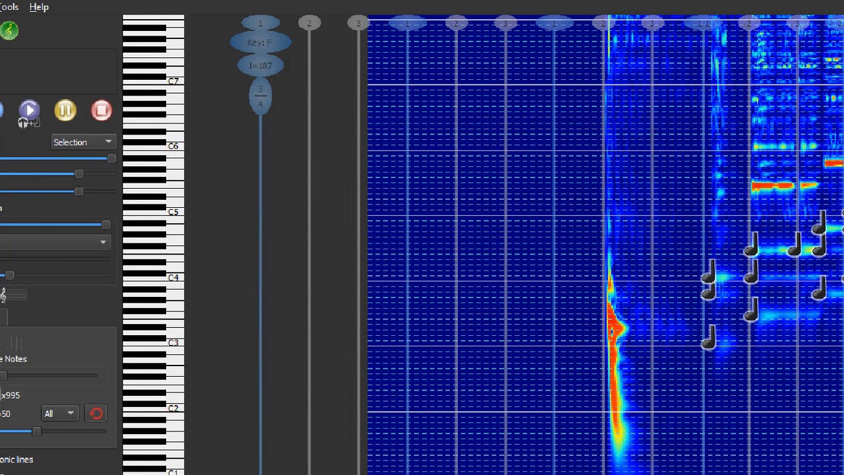The image size is (844, 475).
Task: Click slider handle just above the wide dropdown
Action: point(106,225)
